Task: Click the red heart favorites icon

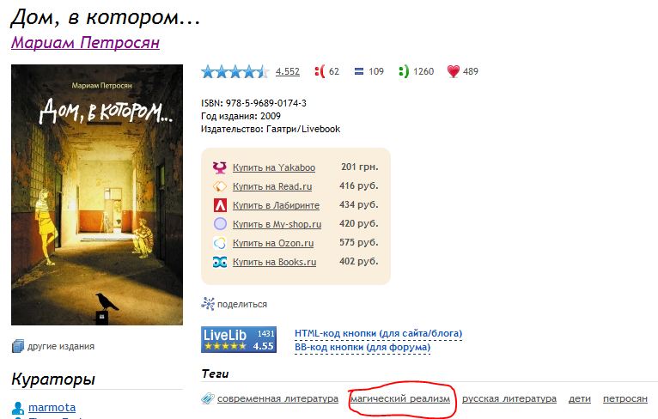Action: 454,71
